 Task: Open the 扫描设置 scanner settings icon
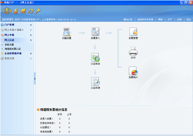point(67,32)
